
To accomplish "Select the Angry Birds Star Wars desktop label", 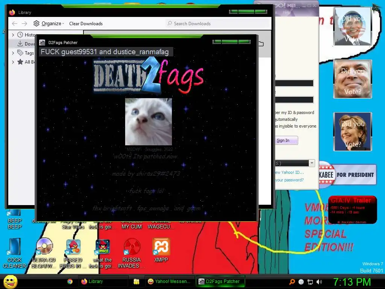I will click(73, 224).
